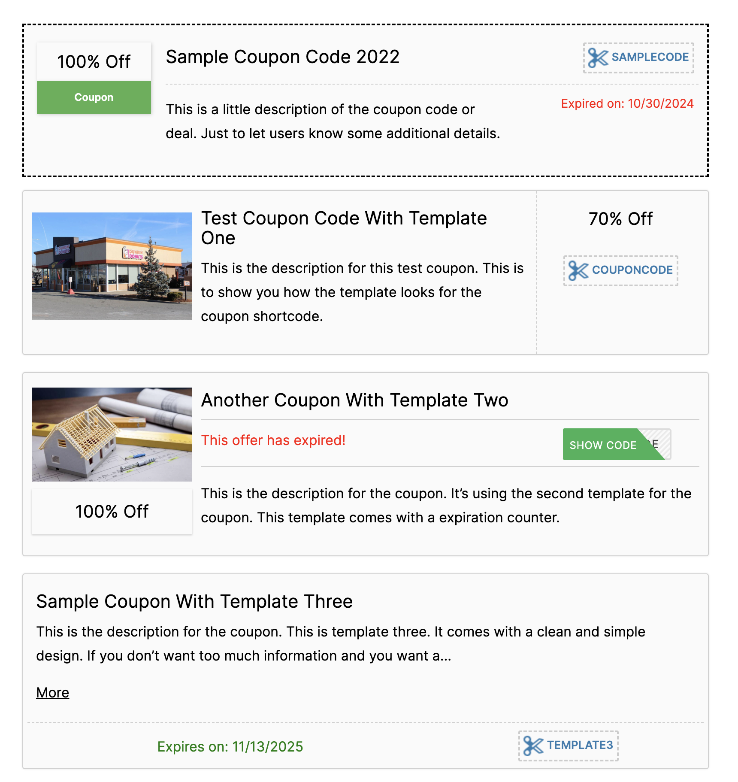Open Another Coupon With Template Two title
Screen dimensions: 738x782
[x=355, y=400]
